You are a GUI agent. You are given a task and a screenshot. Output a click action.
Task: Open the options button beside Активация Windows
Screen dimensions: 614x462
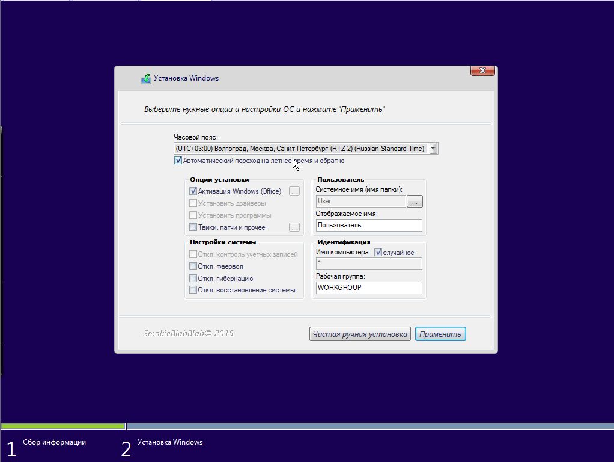[x=294, y=191]
